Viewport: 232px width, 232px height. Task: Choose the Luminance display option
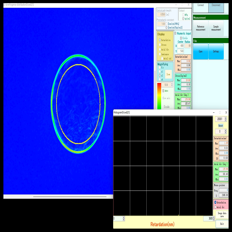(160, 54)
